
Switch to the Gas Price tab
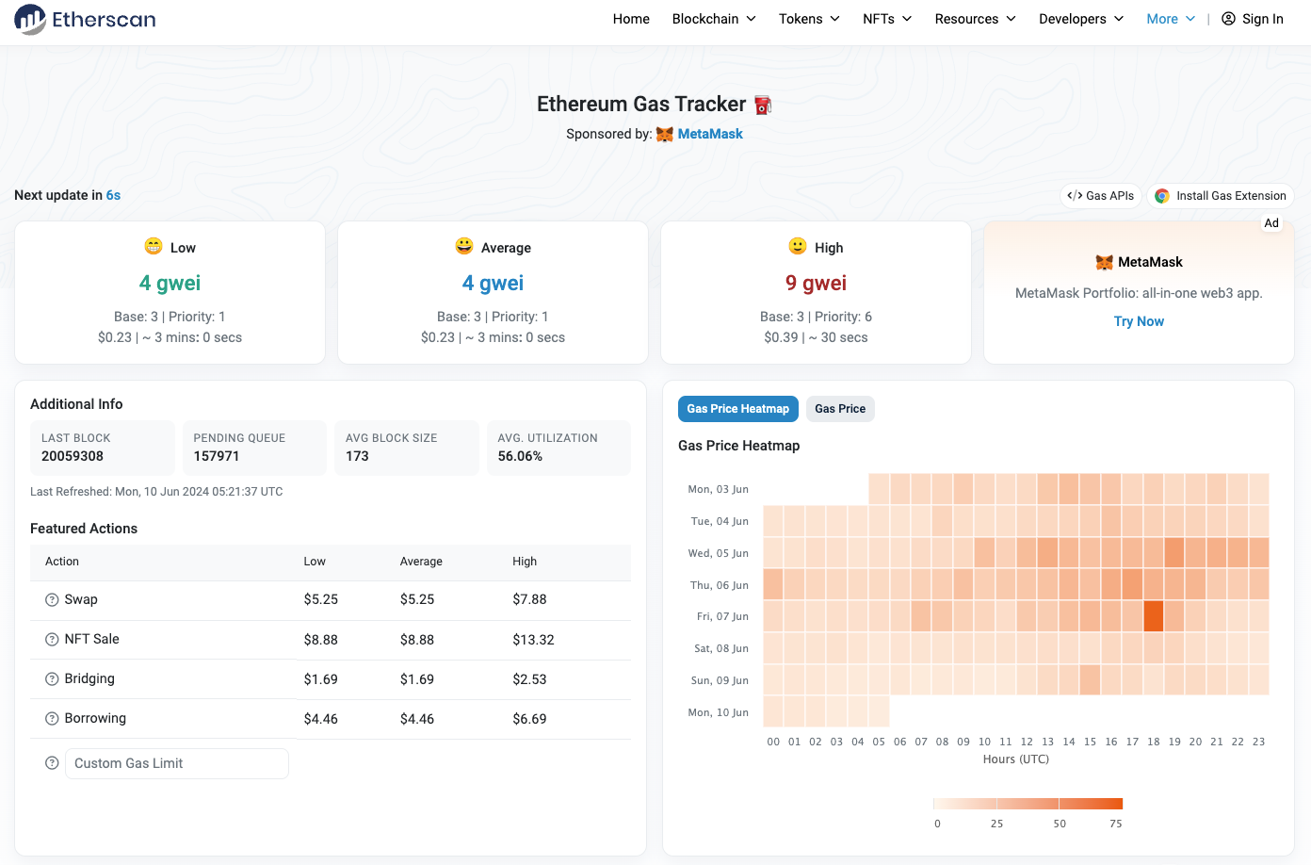coord(840,409)
